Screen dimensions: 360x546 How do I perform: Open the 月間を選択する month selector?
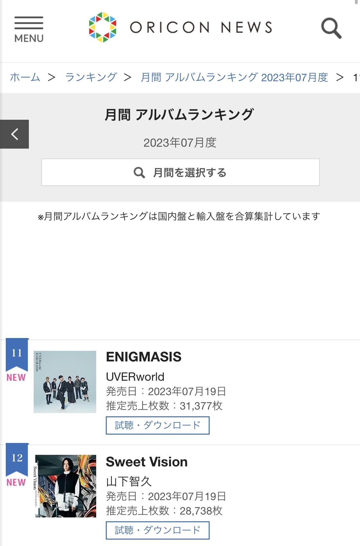180,172
